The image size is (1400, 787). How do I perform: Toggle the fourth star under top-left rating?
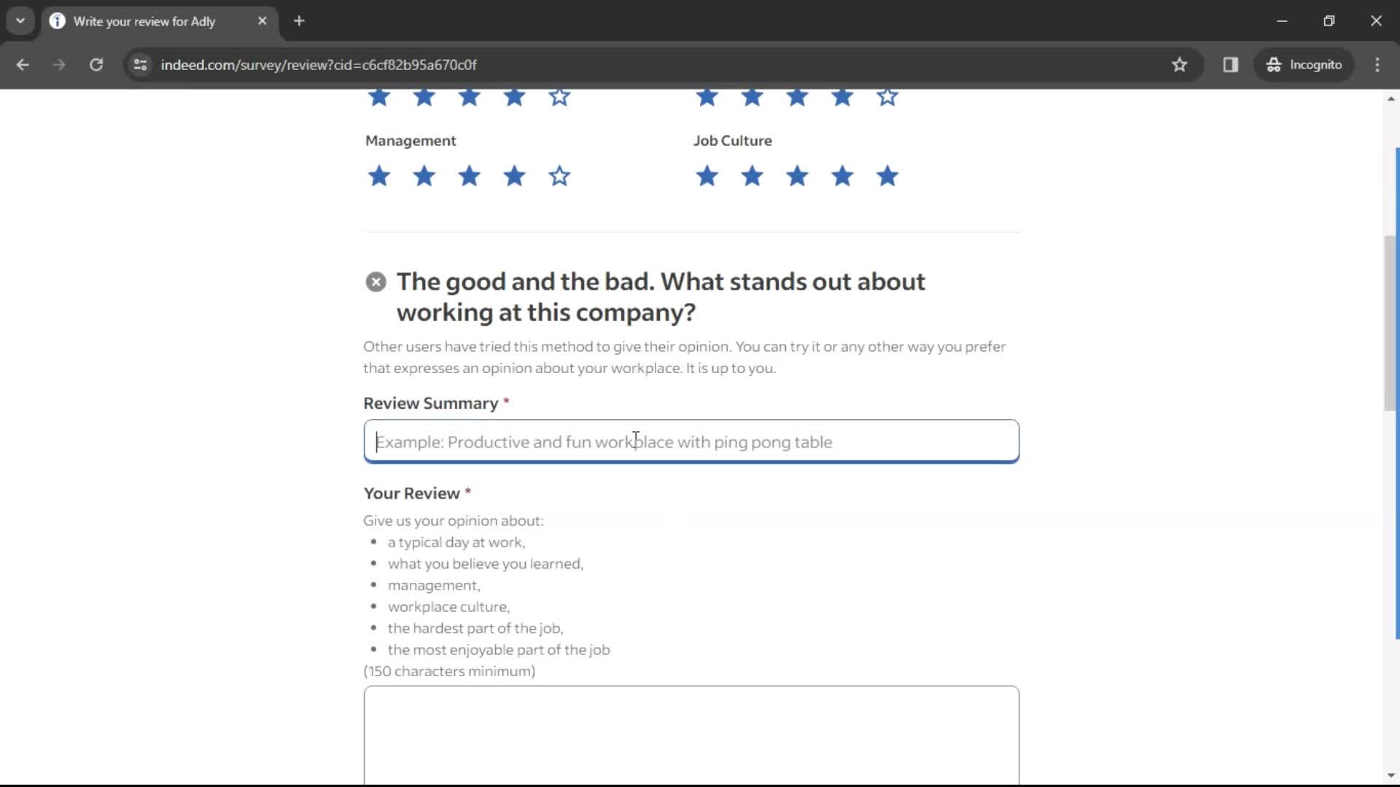click(516, 96)
